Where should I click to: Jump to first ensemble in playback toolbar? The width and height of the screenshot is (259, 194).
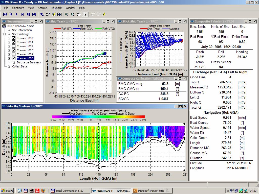pos(5,14)
